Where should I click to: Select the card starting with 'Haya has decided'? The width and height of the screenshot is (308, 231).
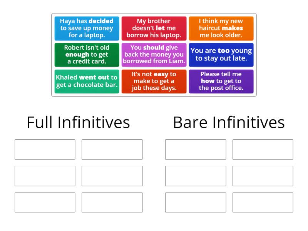87,28
